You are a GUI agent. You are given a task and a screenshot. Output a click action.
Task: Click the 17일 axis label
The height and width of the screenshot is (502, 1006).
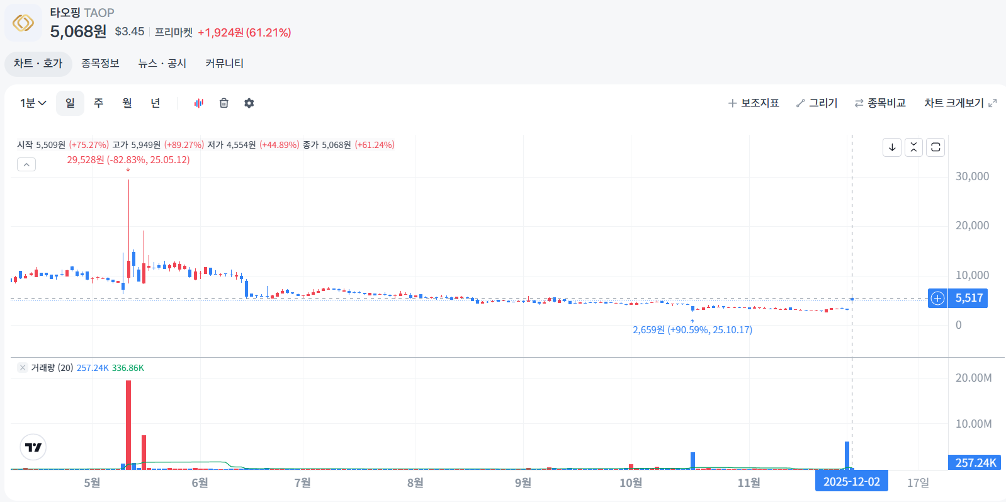[x=918, y=483]
